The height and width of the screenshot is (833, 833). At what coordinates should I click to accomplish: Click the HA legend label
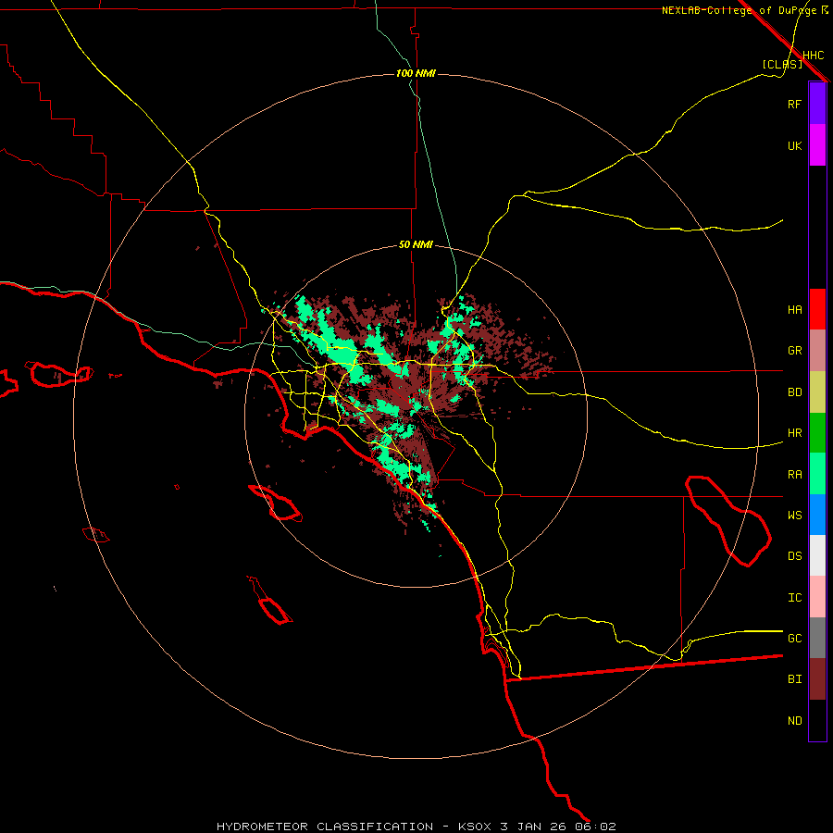coord(794,310)
